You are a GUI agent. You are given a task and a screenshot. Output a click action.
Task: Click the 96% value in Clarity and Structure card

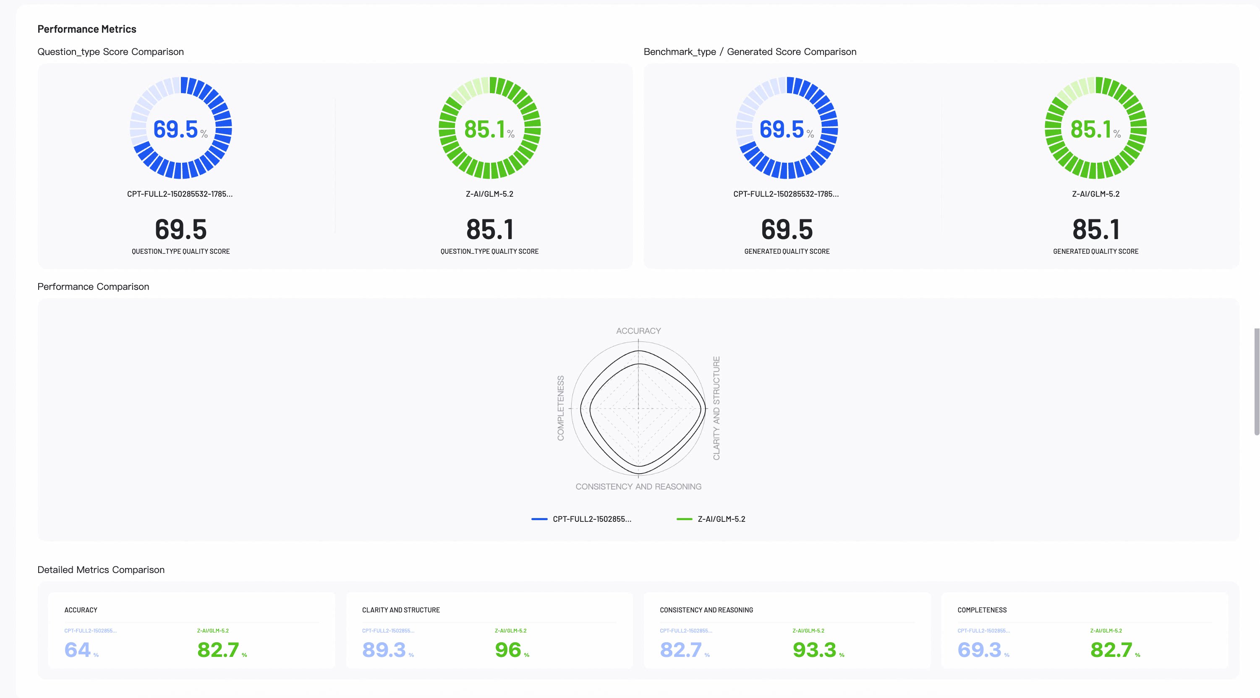click(x=512, y=650)
